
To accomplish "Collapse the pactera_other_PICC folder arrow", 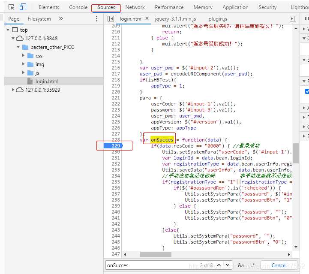I will (18, 47).
